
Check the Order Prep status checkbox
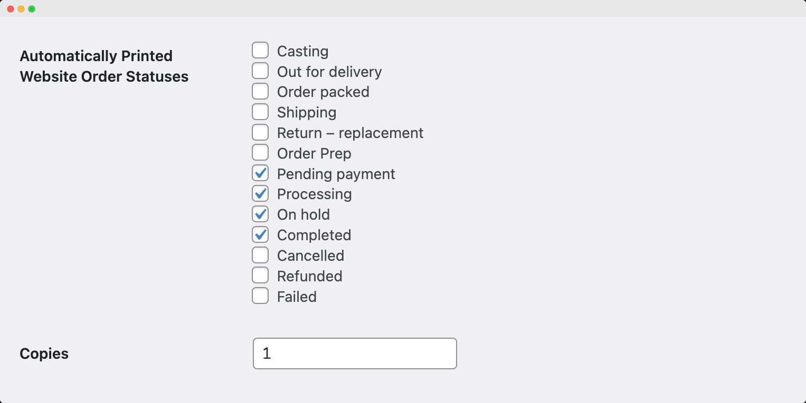pyautogui.click(x=260, y=152)
